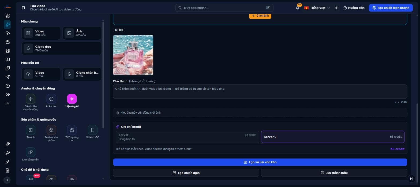Viewport: 420px width, 187px height.
Task: Click the Tạo và lưu vào kho button
Action: tap(260, 162)
